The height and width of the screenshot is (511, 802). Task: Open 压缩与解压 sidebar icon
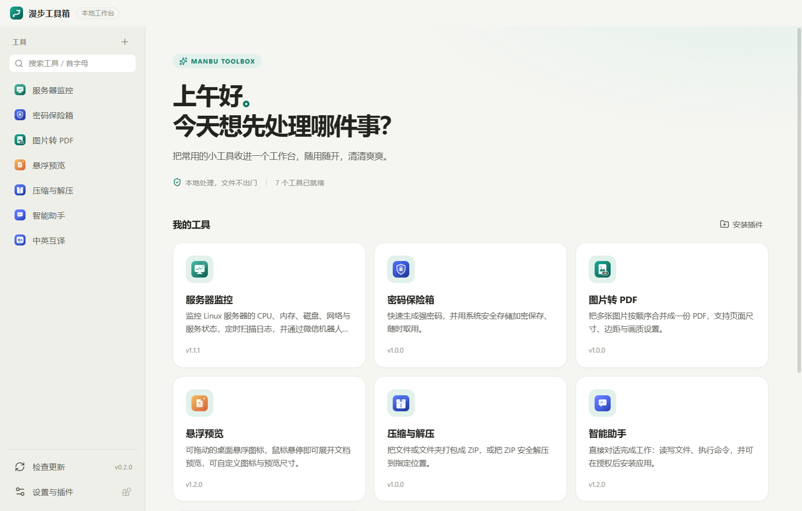click(x=20, y=190)
